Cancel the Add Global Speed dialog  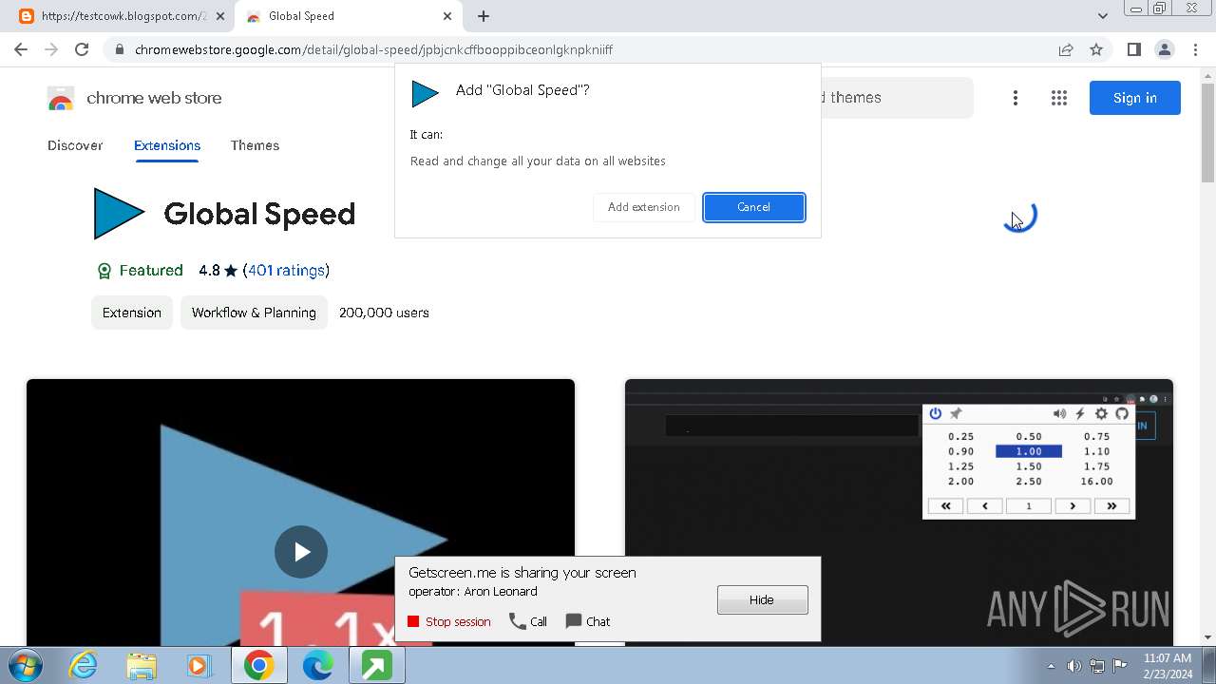(x=754, y=207)
